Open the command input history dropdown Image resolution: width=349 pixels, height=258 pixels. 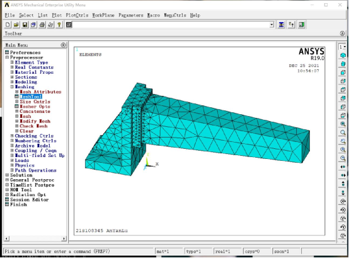coord(272,25)
